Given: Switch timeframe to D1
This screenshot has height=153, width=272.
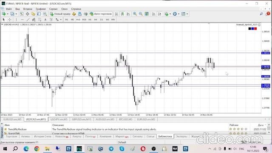Looking at the screenshot, I should (x=102, y=20).
